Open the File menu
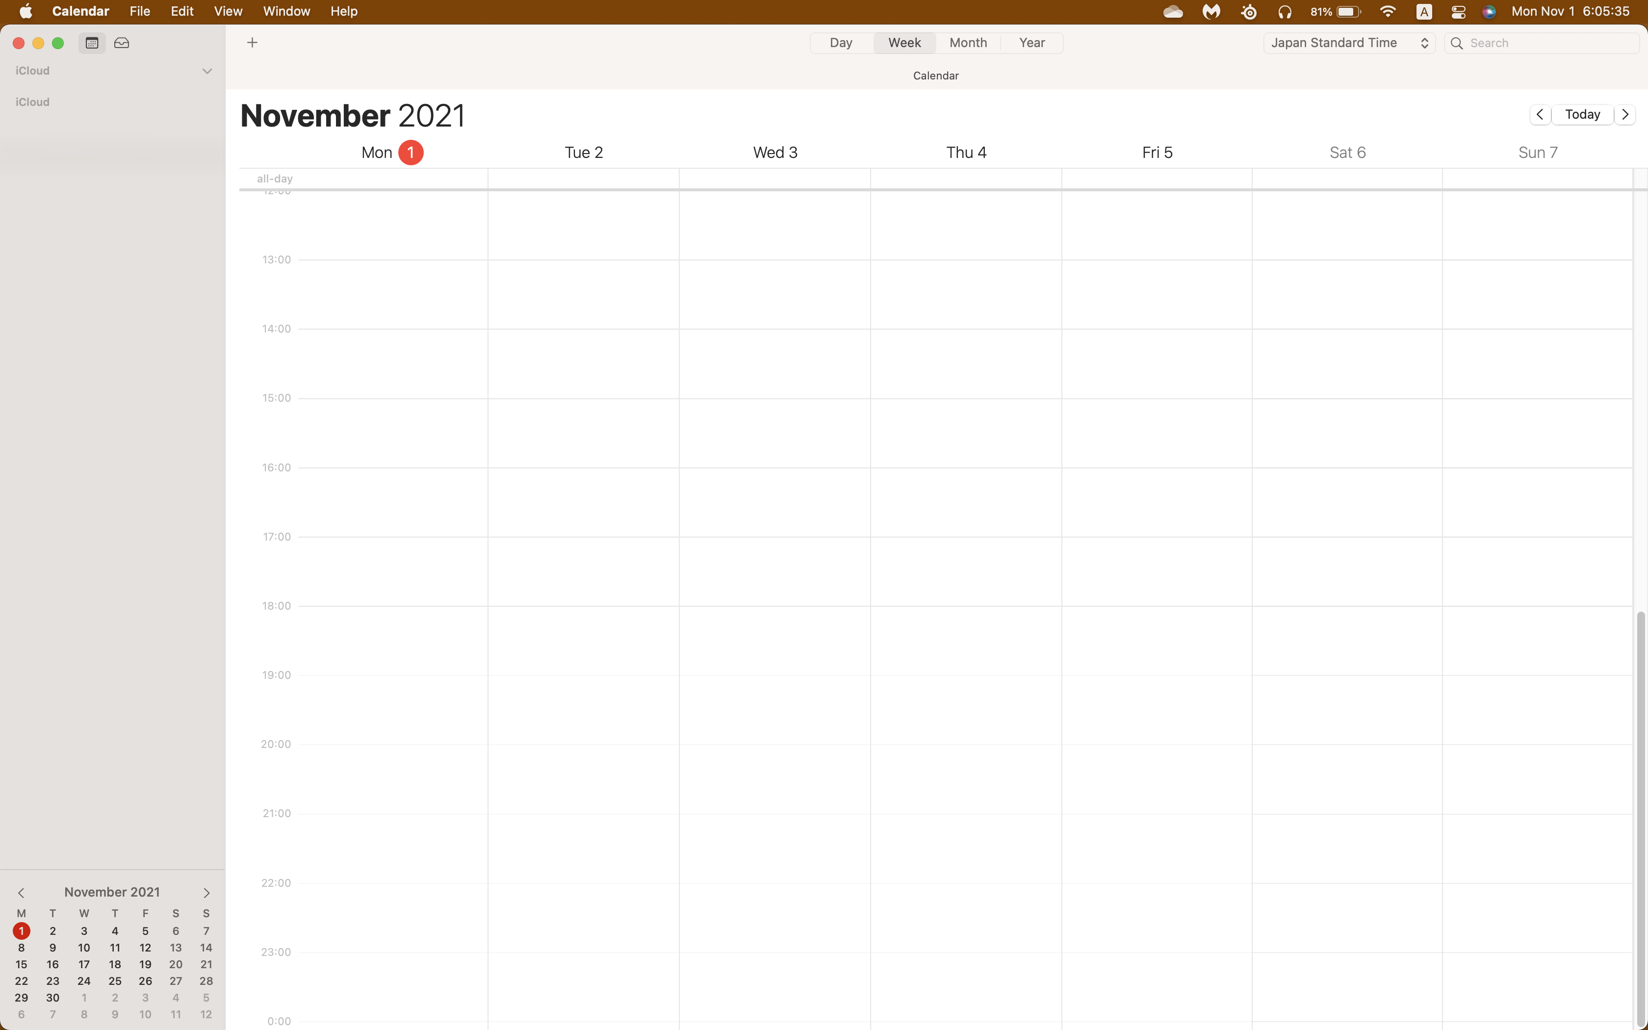 [x=140, y=12]
